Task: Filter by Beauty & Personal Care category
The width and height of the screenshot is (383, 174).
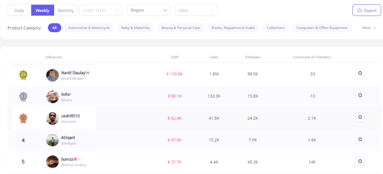Action: [x=181, y=28]
